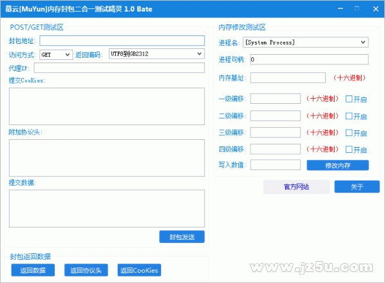Click the 三级偏移 input field
The width and height of the screenshot is (385, 283).
(x=276, y=132)
